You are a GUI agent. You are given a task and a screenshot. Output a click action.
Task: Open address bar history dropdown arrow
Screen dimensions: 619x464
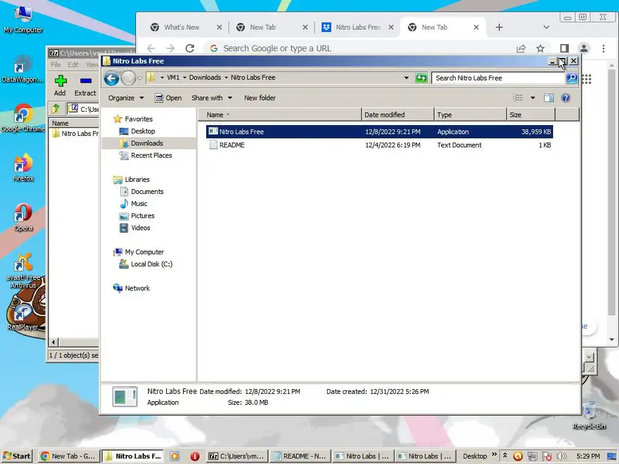tap(406, 78)
